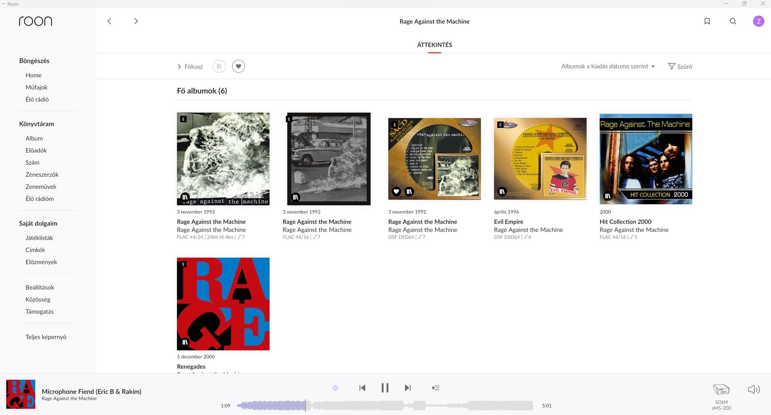Open the Szűrő filter

point(680,66)
